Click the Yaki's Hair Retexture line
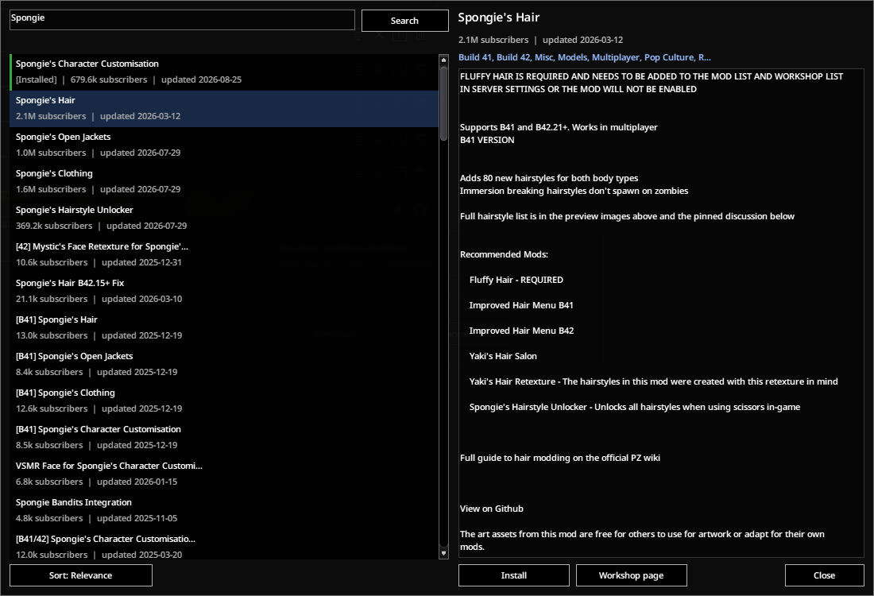The image size is (874, 596). pyautogui.click(x=653, y=382)
